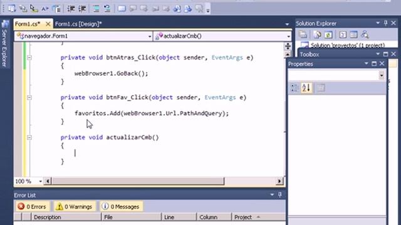Toggle the 0 Warnings filter

74,206
